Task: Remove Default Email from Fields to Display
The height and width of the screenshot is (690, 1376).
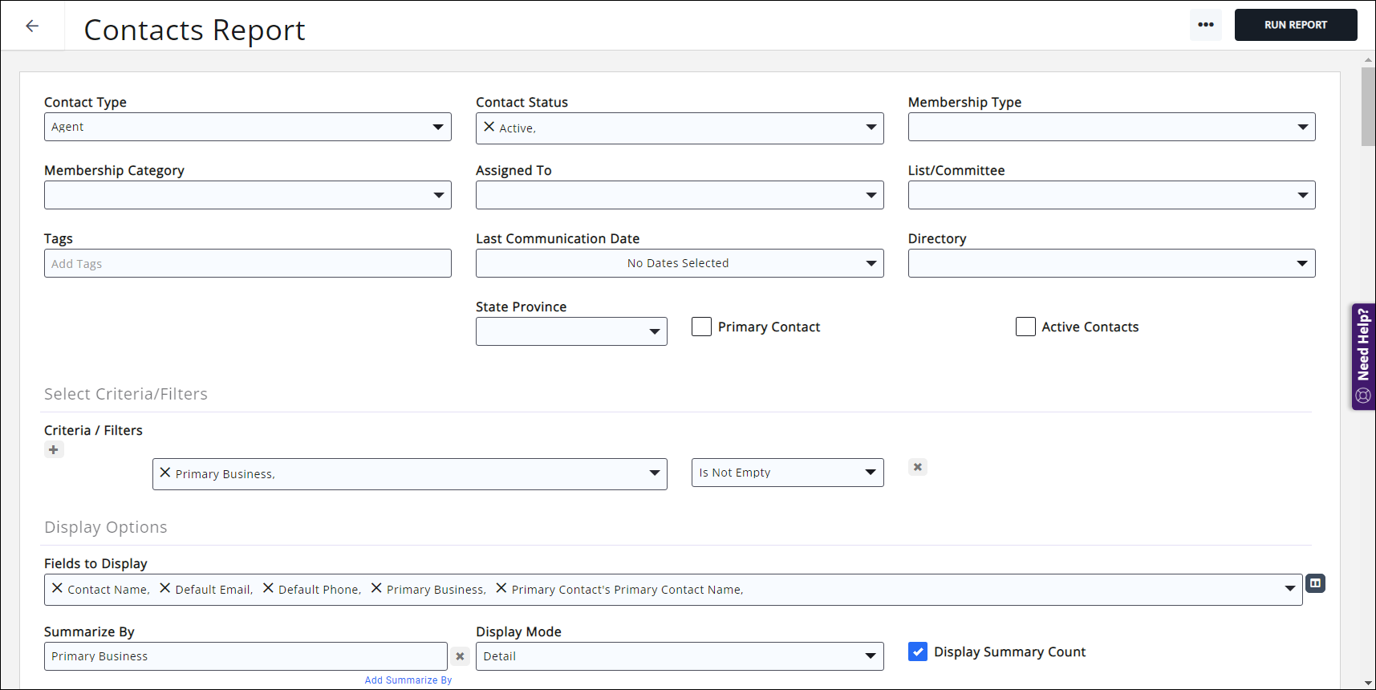Action: (x=164, y=588)
